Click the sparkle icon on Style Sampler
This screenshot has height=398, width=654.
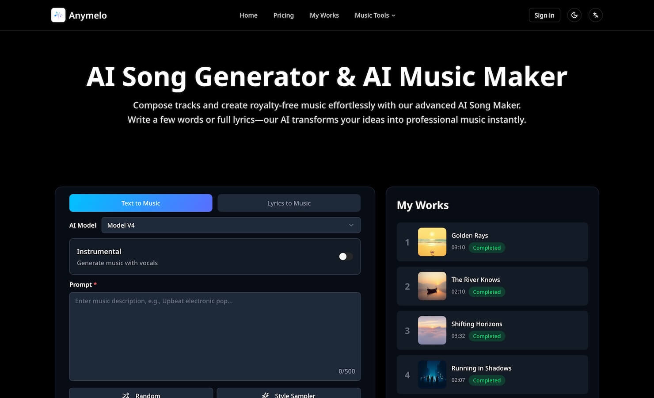click(x=266, y=395)
